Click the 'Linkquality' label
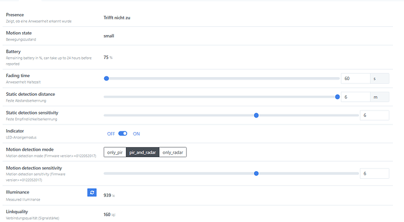This screenshot has width=404, height=222. click(x=17, y=211)
